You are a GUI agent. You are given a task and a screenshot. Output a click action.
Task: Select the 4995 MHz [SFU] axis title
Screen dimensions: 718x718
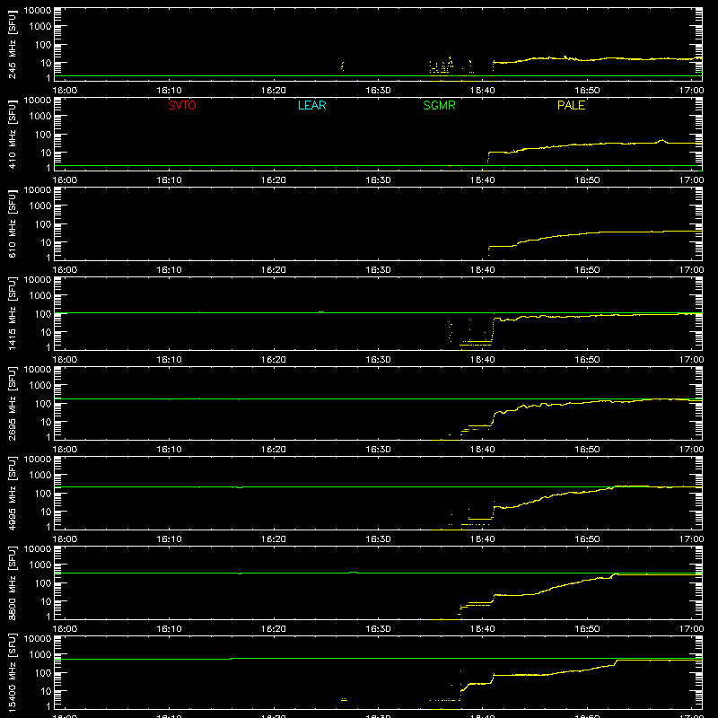point(13,493)
